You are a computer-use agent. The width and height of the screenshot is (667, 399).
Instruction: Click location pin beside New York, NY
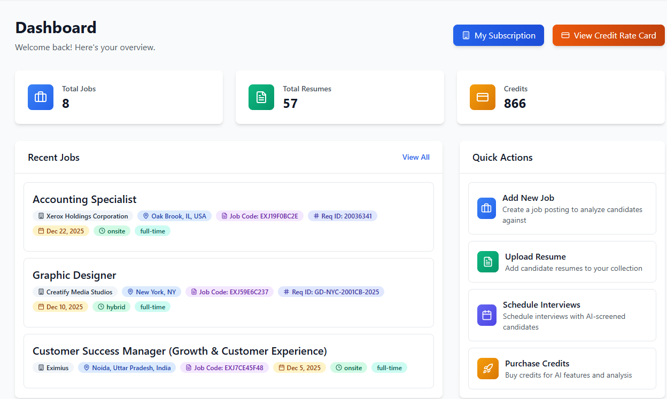(x=130, y=292)
